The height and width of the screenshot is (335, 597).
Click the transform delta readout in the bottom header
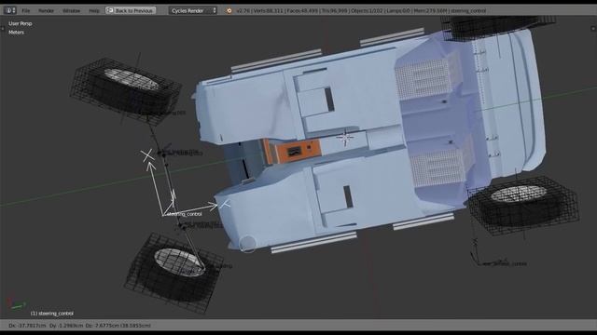point(79,326)
